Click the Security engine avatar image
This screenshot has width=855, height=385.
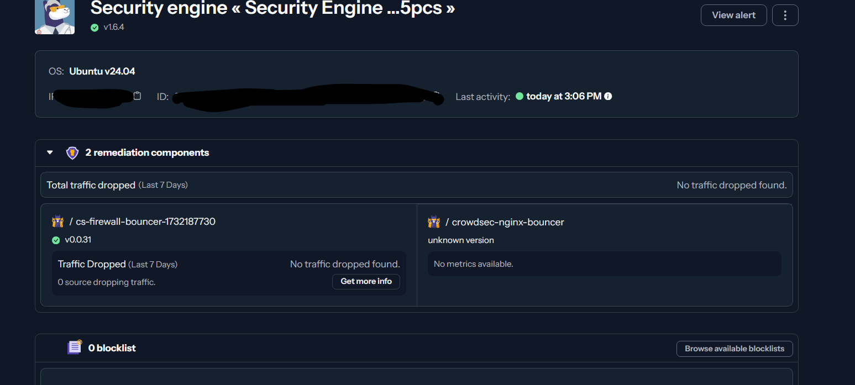point(55,17)
